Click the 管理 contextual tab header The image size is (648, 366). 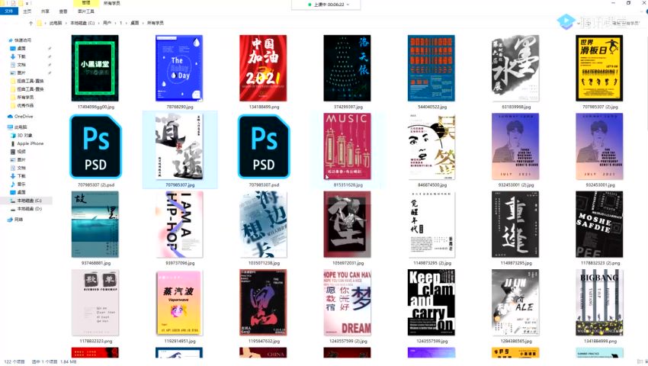click(x=85, y=3)
